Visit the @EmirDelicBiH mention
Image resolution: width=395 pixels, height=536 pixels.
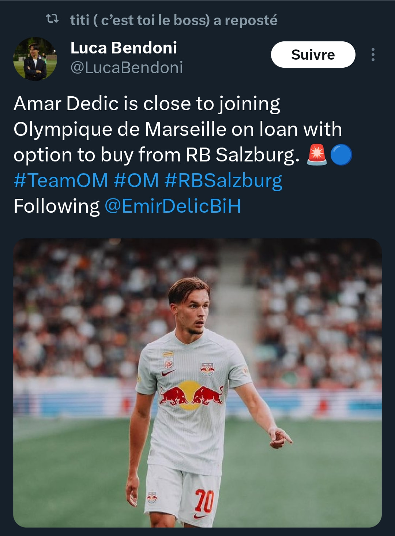click(173, 206)
